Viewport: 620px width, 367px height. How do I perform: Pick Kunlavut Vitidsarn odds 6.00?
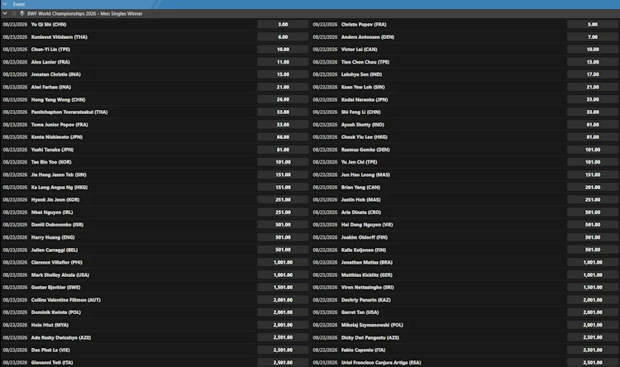283,36
